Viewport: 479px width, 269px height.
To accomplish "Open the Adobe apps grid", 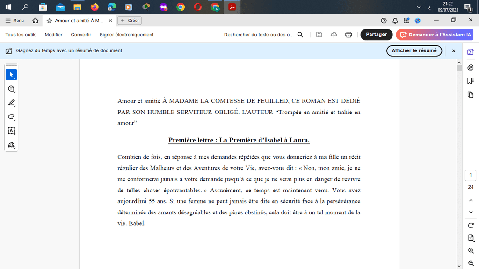I will coord(406,21).
